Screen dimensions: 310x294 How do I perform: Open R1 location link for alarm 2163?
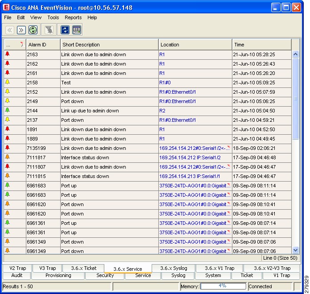point(162,54)
